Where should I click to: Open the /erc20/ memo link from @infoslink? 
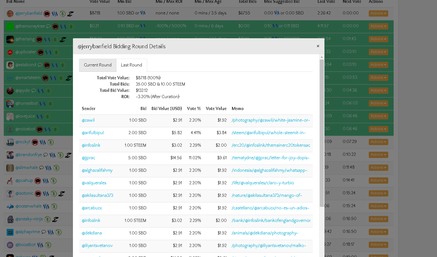pos(271,145)
